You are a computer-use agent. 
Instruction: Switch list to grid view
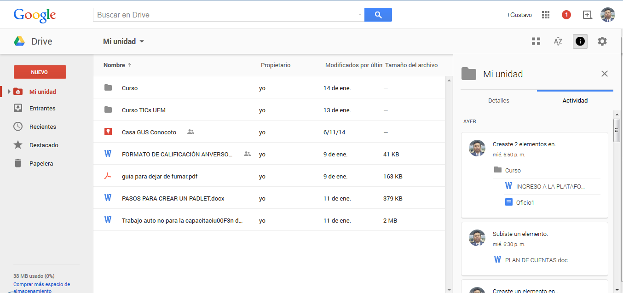click(536, 41)
